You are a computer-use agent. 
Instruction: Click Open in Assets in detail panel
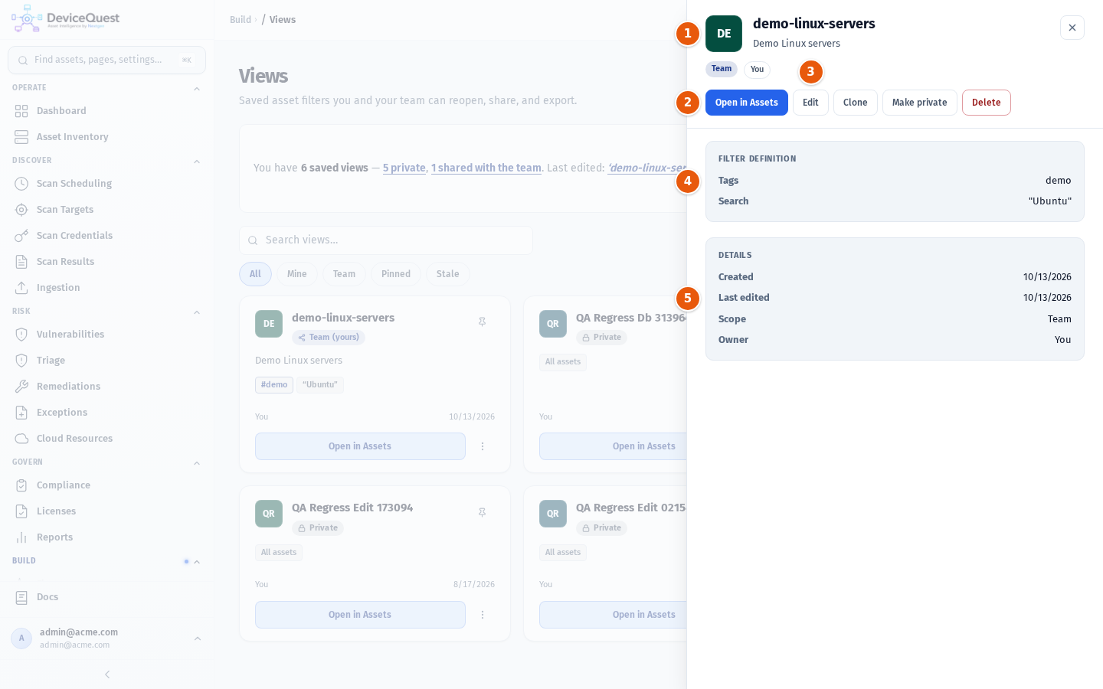[x=747, y=103]
